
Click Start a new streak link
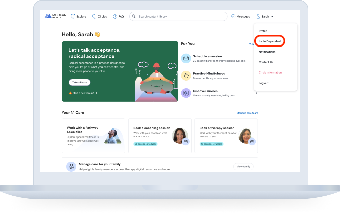[x=83, y=93]
